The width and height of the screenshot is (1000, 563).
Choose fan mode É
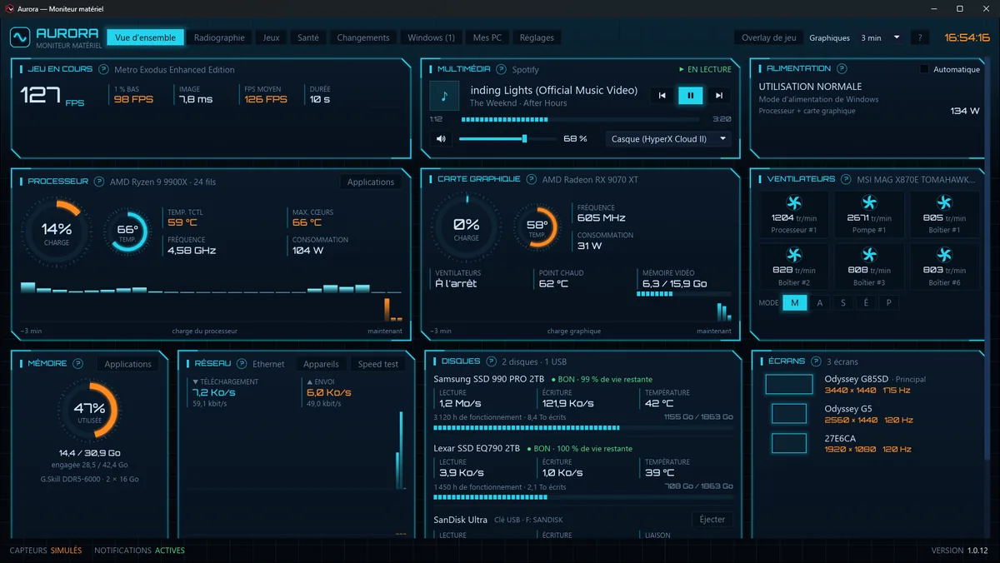point(866,303)
